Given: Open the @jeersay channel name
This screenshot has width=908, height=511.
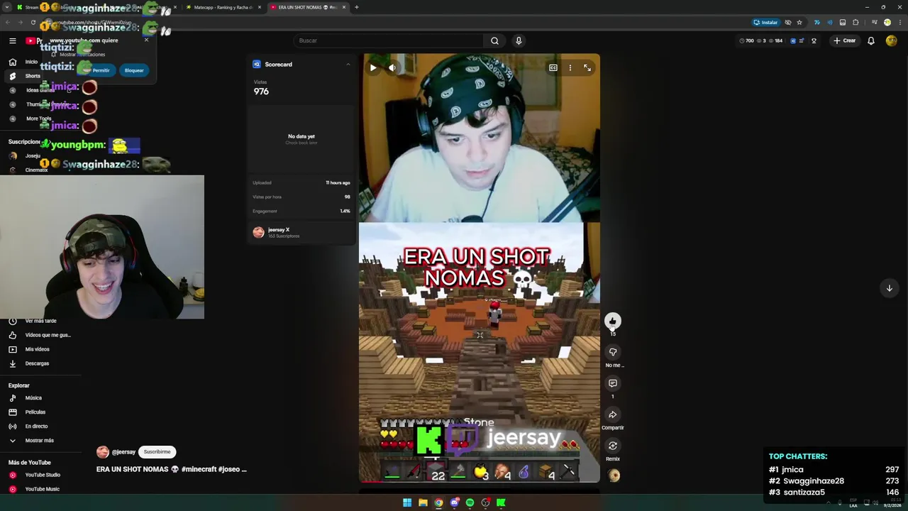Looking at the screenshot, I should [123, 452].
